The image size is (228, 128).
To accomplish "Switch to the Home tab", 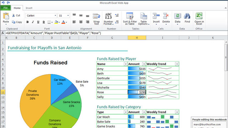I will 17,8.
